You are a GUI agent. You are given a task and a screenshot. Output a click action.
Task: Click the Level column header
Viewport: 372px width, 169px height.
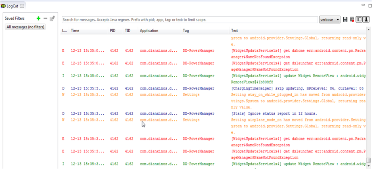coord(65,31)
